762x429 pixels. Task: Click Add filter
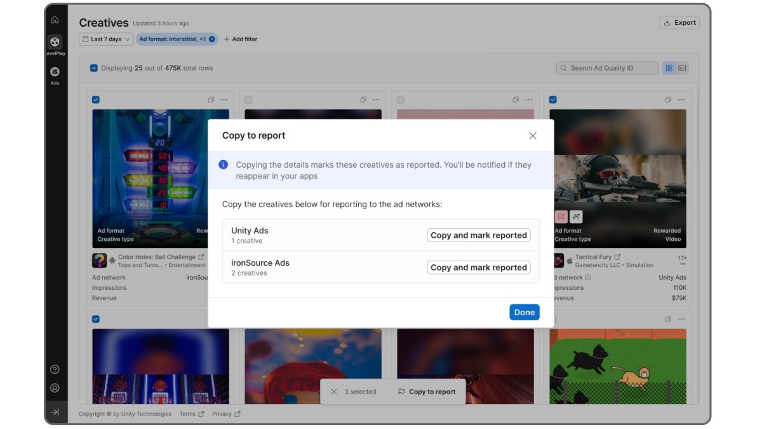240,39
